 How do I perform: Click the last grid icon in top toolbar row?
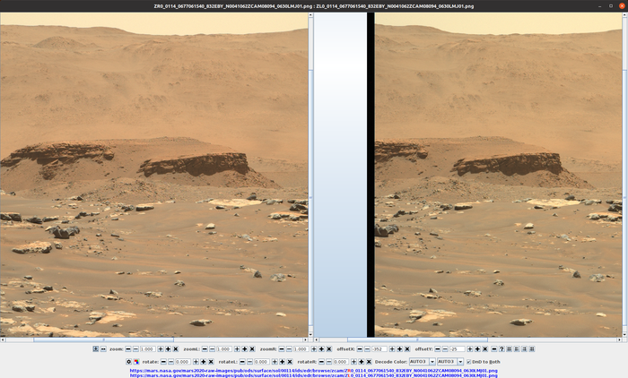click(532, 349)
